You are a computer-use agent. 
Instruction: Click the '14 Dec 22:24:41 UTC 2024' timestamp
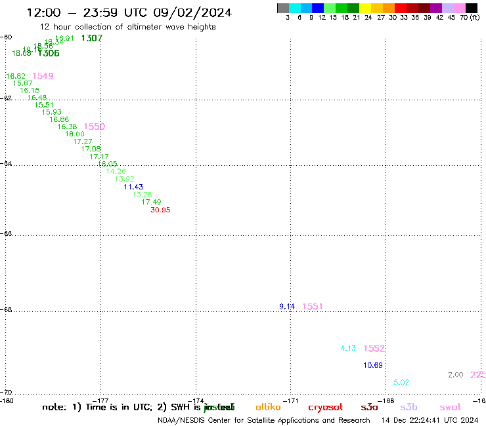coord(430,421)
